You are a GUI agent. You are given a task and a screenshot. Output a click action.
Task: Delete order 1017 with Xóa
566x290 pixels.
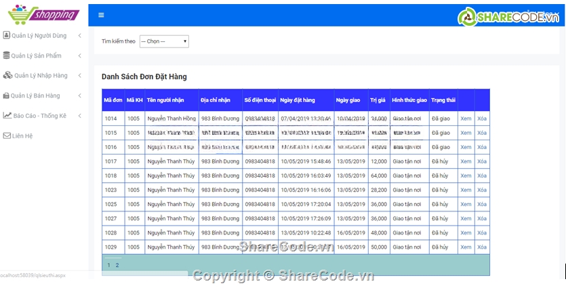pos(482,161)
